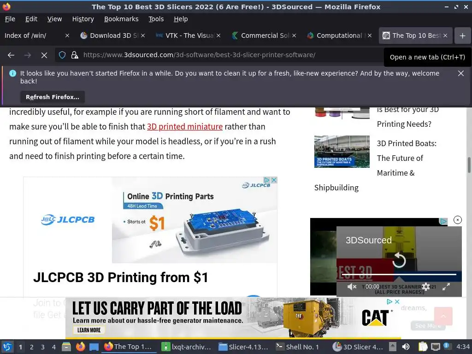
Task: Launch Firefox from taskbar quick launcher
Action: pos(80,347)
